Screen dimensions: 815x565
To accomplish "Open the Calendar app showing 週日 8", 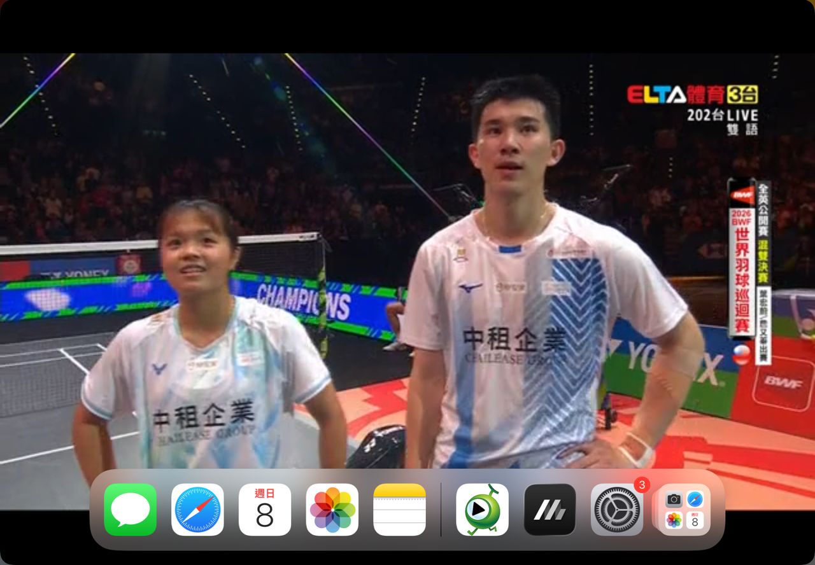I will (x=265, y=510).
